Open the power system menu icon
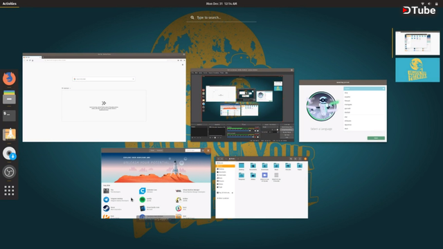This screenshot has width=443, height=249. pyautogui.click(x=436, y=3)
